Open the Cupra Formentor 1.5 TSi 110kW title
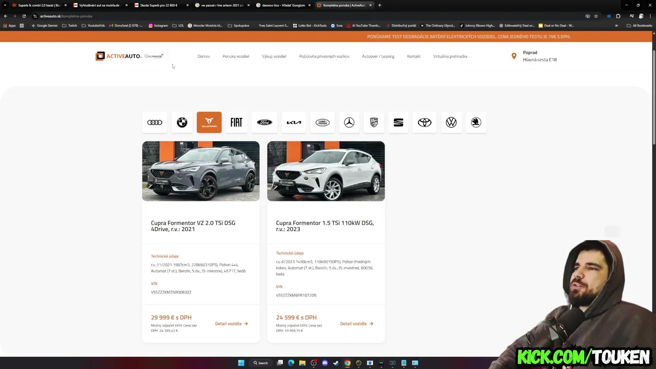This screenshot has width=656, height=369. (325, 226)
